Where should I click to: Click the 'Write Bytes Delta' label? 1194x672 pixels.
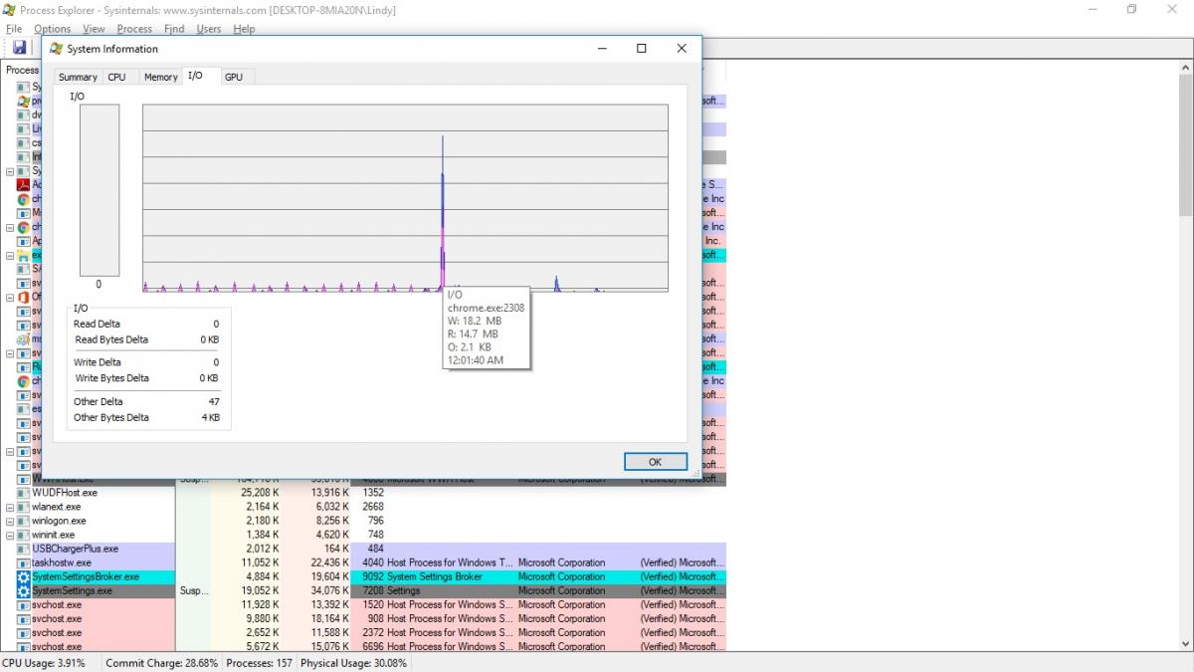pyautogui.click(x=111, y=378)
